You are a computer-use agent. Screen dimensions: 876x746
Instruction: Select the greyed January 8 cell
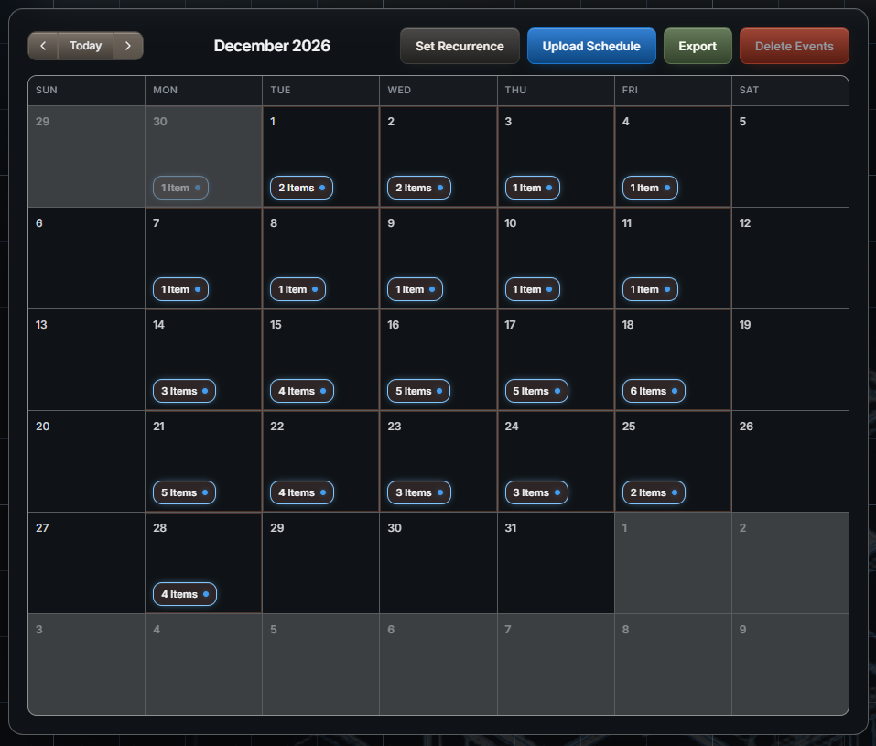coord(673,665)
